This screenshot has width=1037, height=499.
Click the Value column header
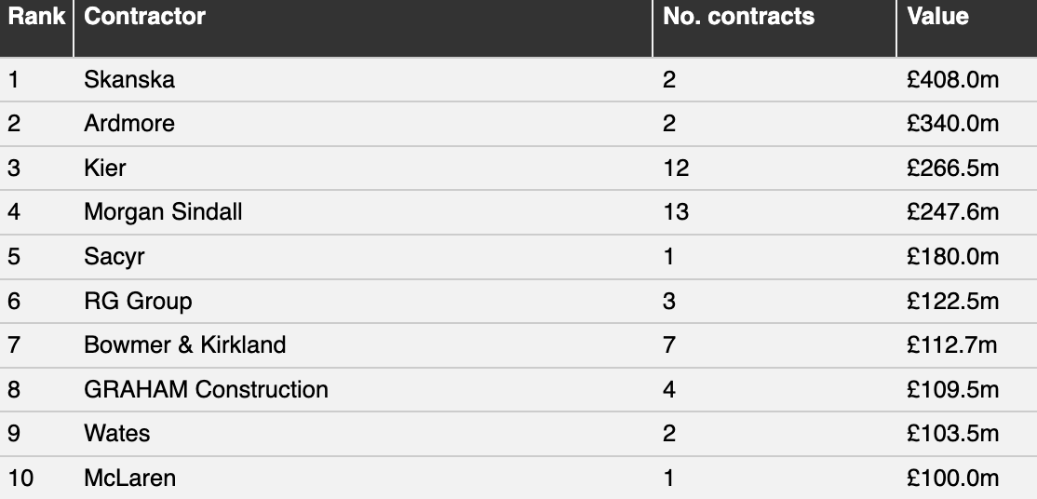click(937, 17)
